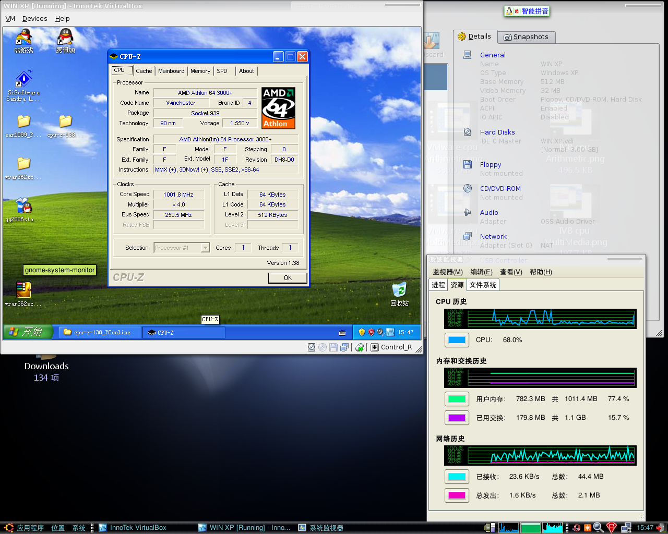Open the 应用程序 GNOME menu
668x534 pixels.
[x=25, y=528]
